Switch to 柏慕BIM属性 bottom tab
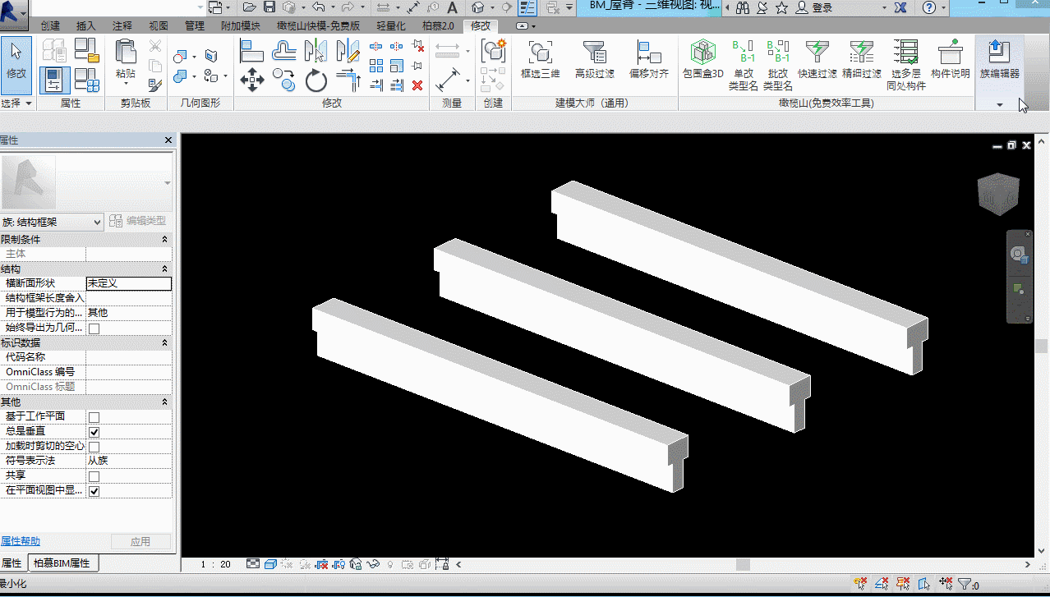Screen dimensions: 1050x597 tap(63, 563)
